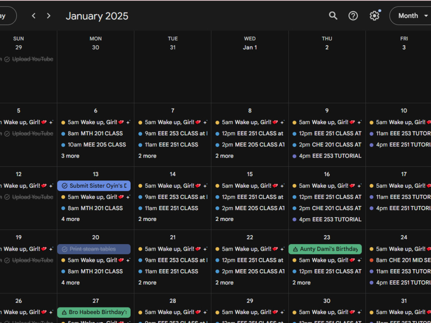
Task: Open the Month view dropdown
Action: tap(412, 16)
